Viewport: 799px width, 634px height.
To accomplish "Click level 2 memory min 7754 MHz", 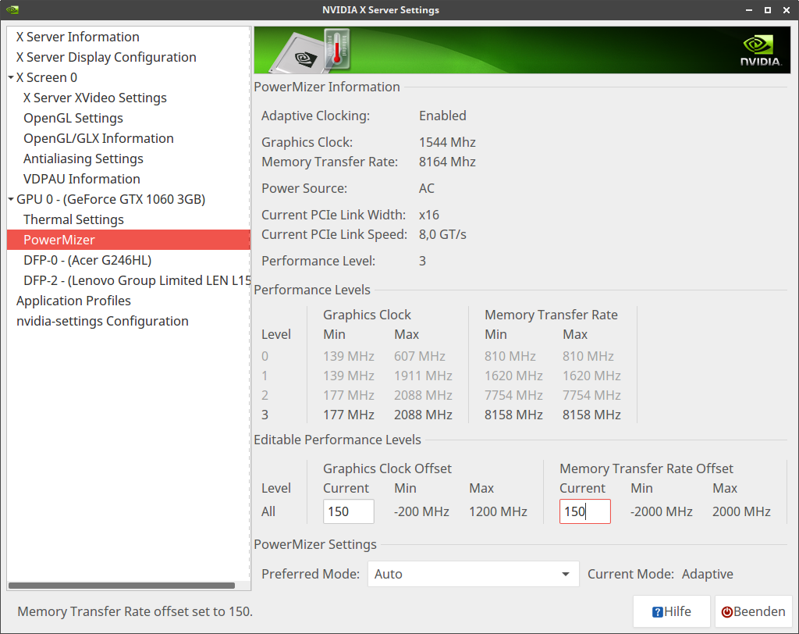I will click(513, 395).
